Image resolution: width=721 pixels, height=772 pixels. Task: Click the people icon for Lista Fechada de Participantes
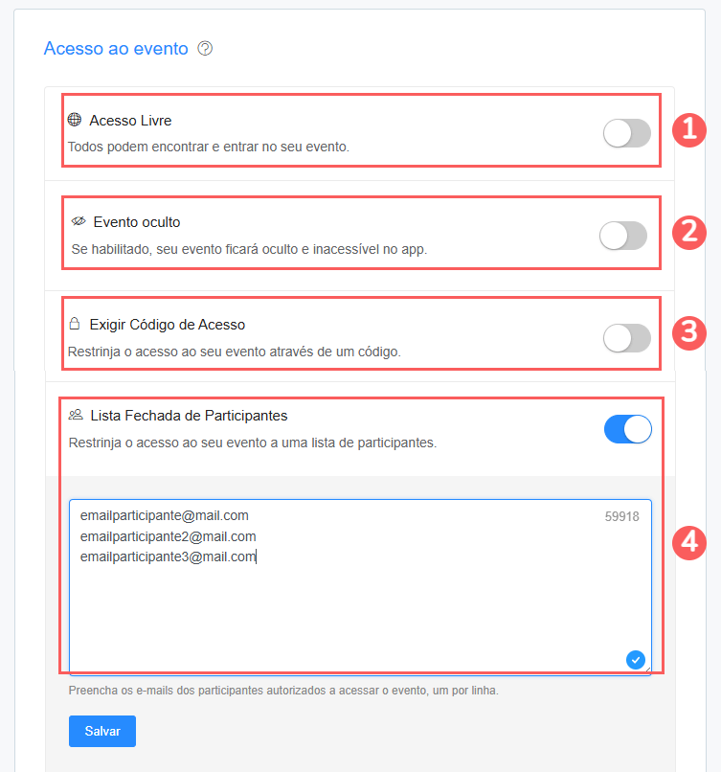pyautogui.click(x=76, y=415)
